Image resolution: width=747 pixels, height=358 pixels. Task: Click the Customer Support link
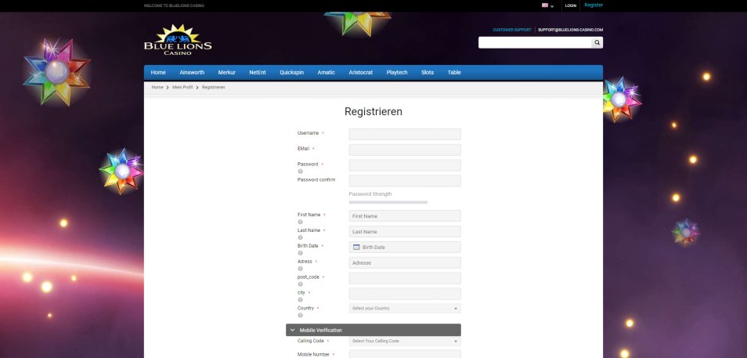(512, 30)
